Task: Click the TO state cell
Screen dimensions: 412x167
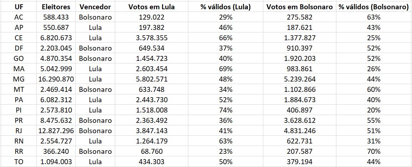Action: (19, 162)
